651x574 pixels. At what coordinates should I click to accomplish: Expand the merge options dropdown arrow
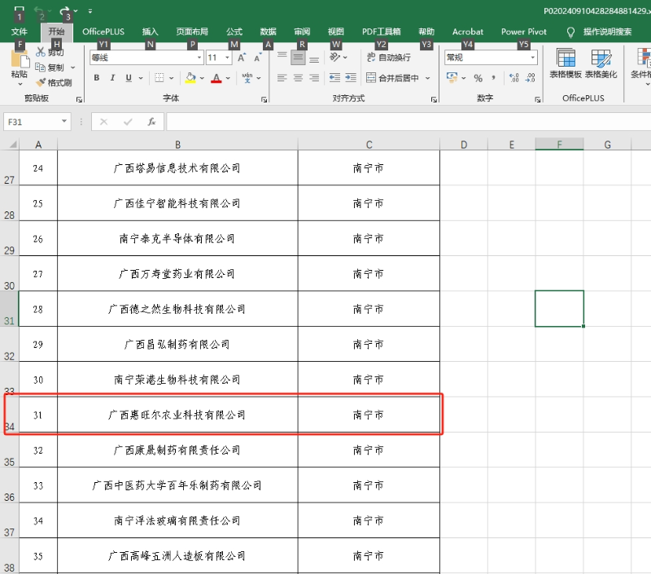tap(427, 77)
